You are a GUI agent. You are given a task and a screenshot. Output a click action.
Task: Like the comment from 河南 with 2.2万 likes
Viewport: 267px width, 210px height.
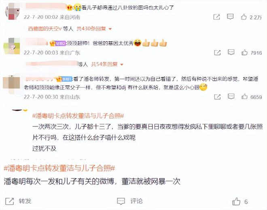[x=244, y=17]
